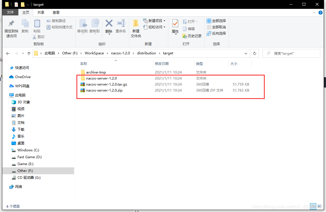Expand the chevron after WorkSpace in path
This screenshot has width=326, height=212.
108,53
